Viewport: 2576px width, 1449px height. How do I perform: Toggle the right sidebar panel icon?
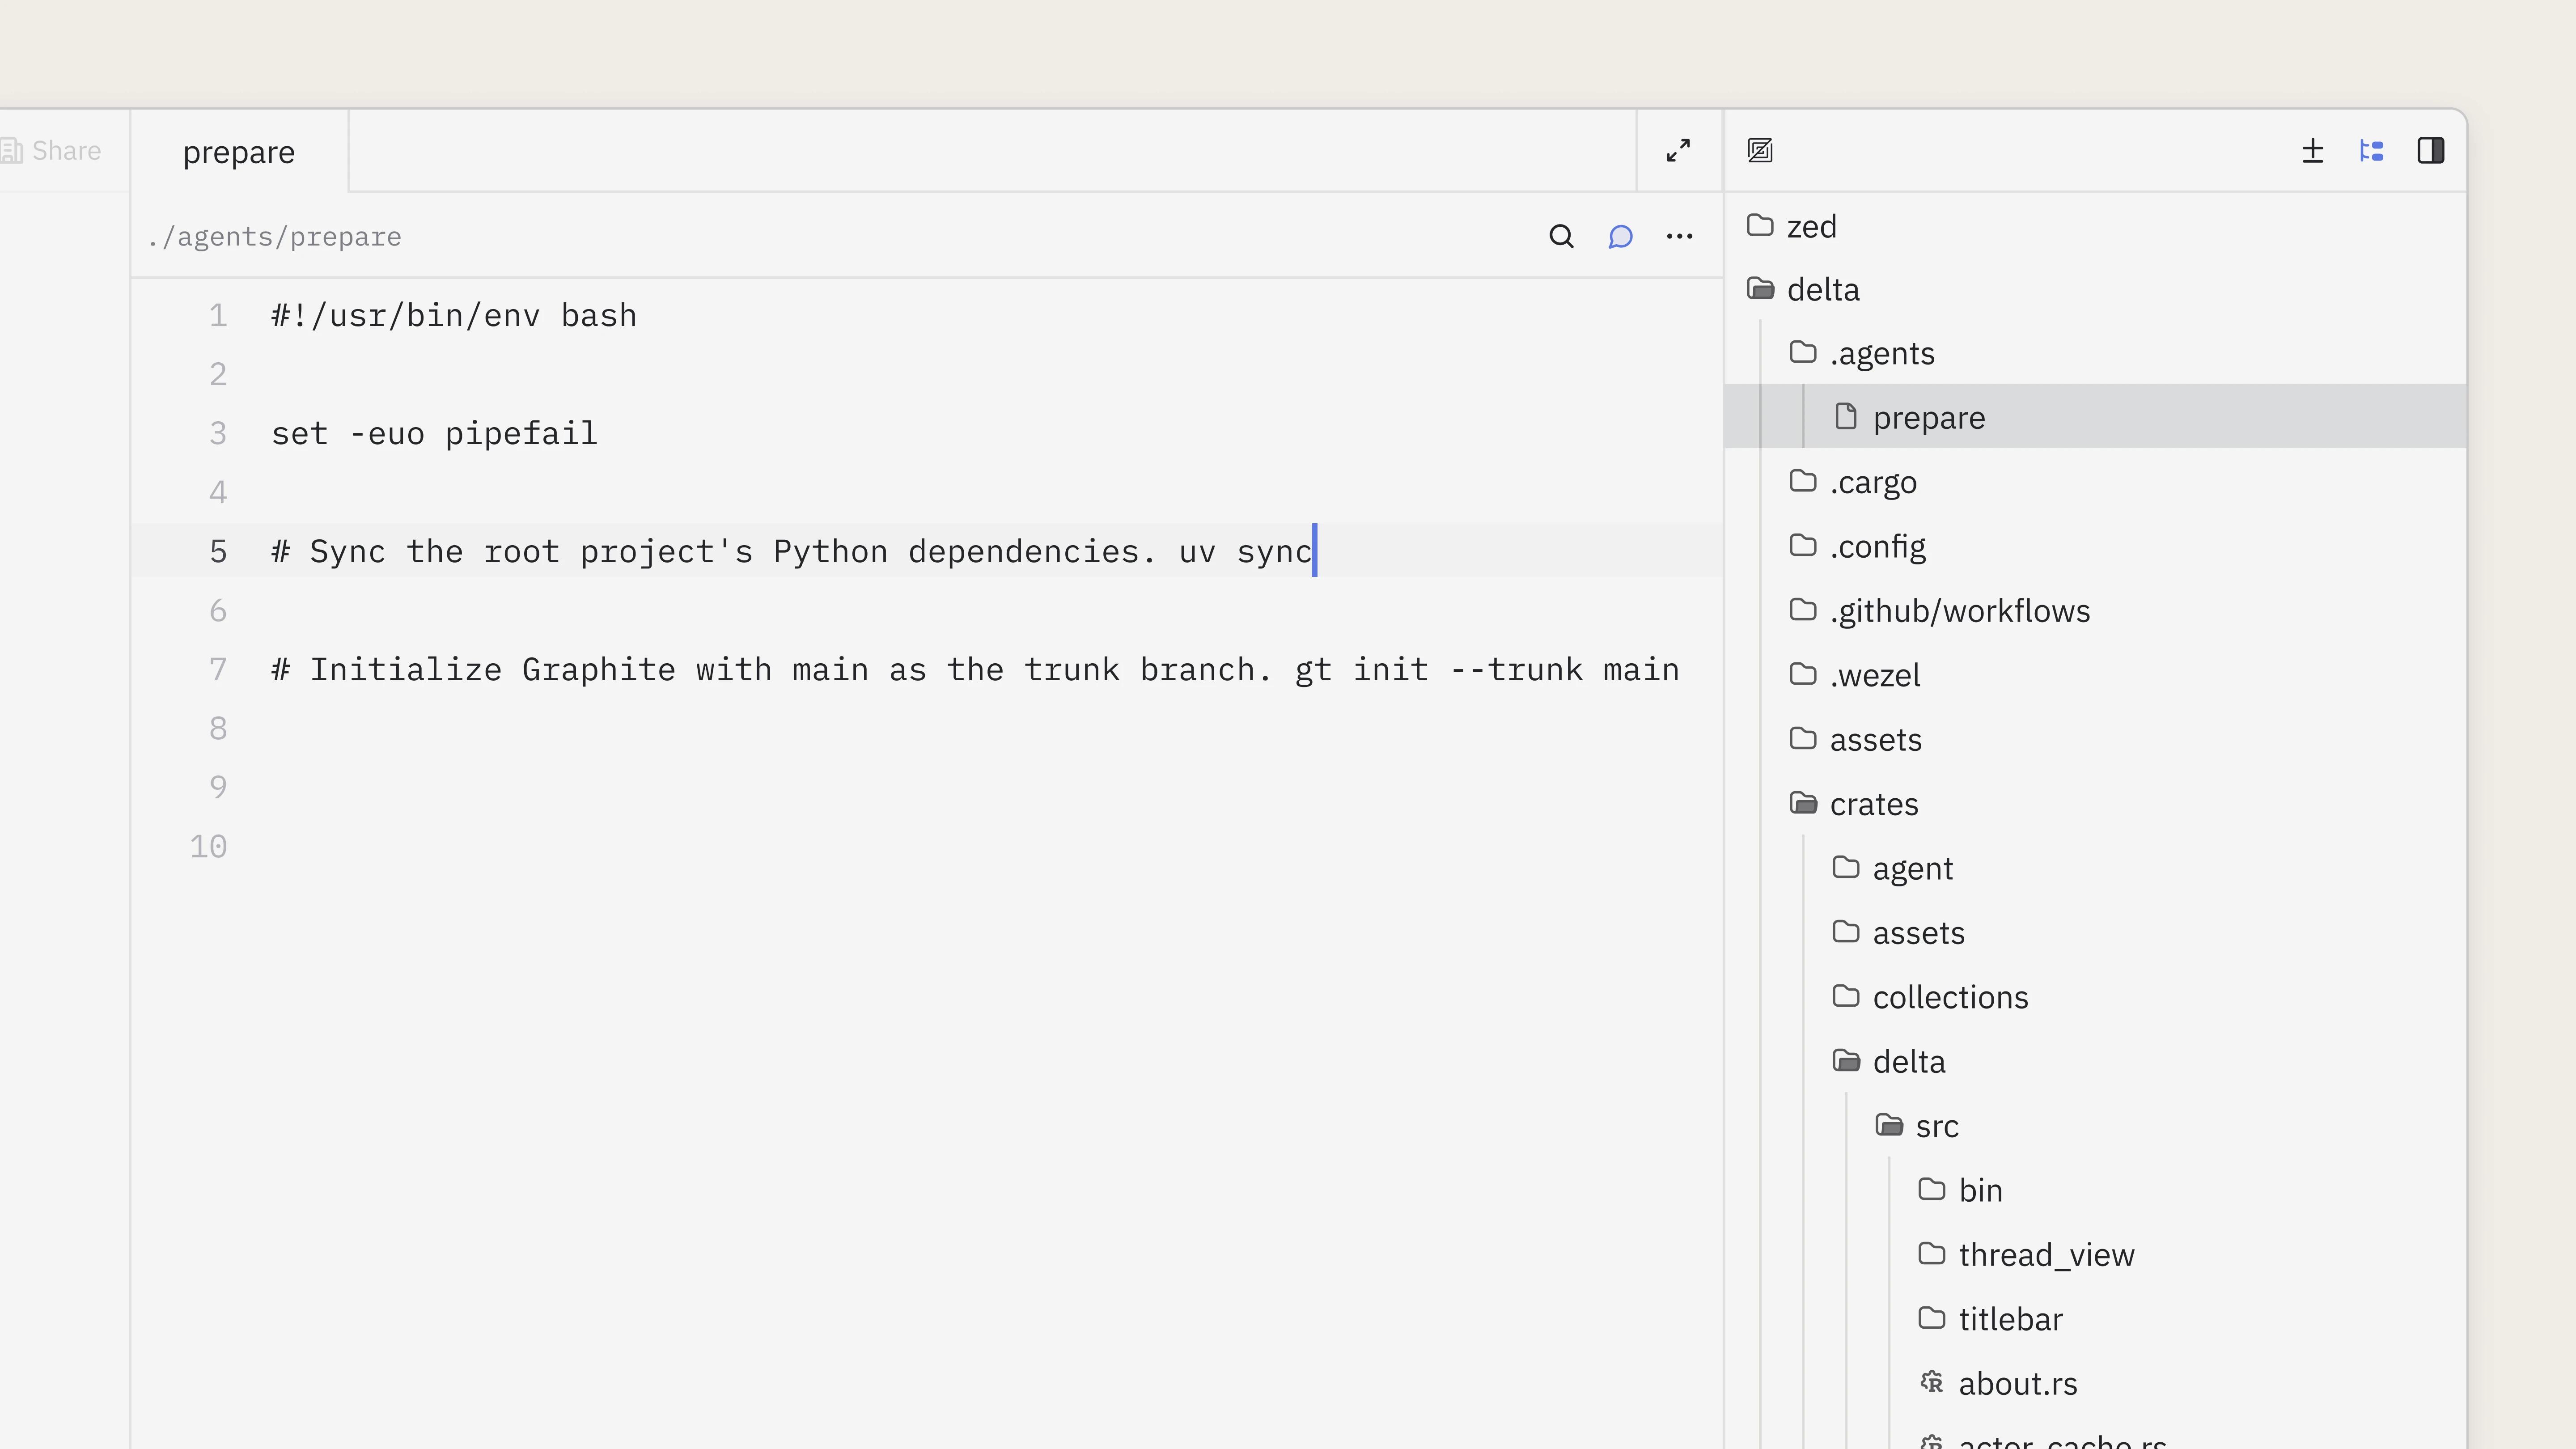coord(2430,151)
